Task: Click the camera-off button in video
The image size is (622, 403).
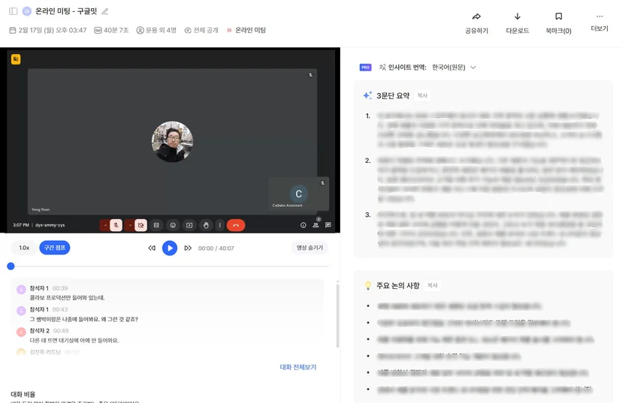Action: [140, 225]
